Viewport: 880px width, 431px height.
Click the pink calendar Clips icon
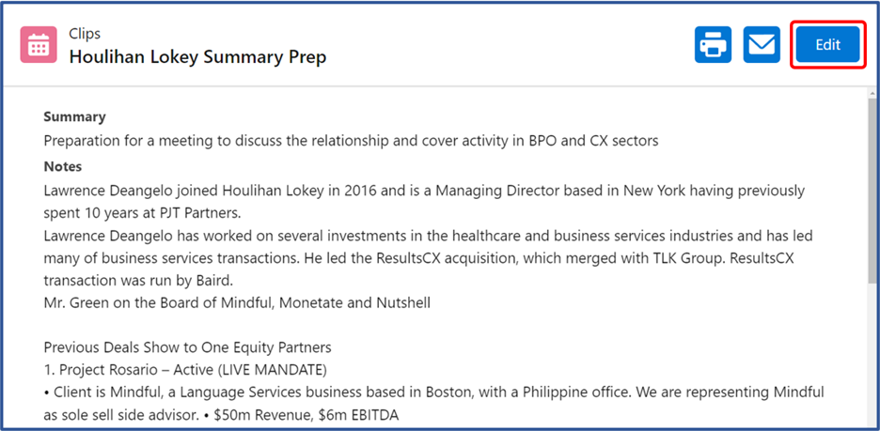pos(39,44)
